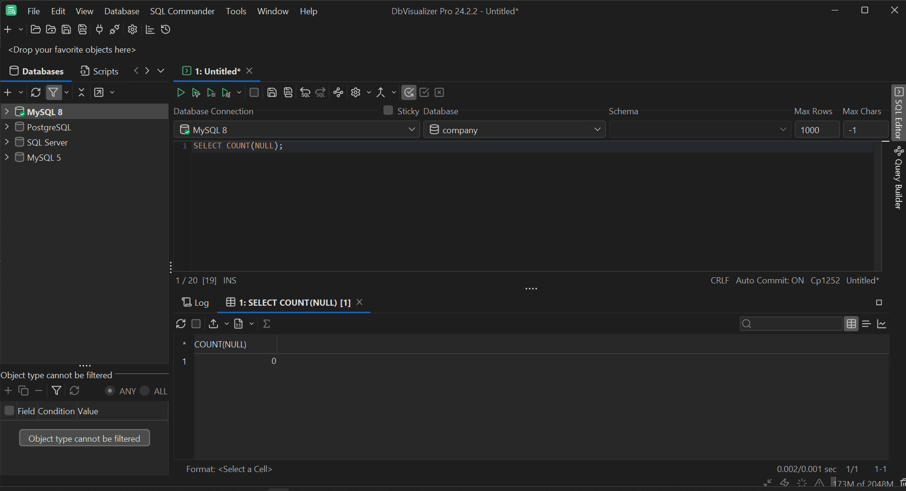Screen dimensions: 906x491
Task: Open the SQL Commander menu
Action: point(182,11)
